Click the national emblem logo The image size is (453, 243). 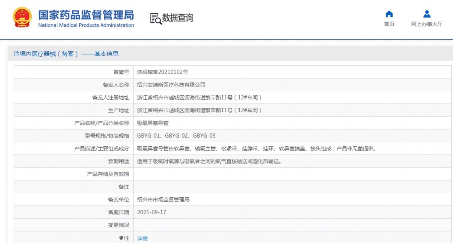[22, 17]
